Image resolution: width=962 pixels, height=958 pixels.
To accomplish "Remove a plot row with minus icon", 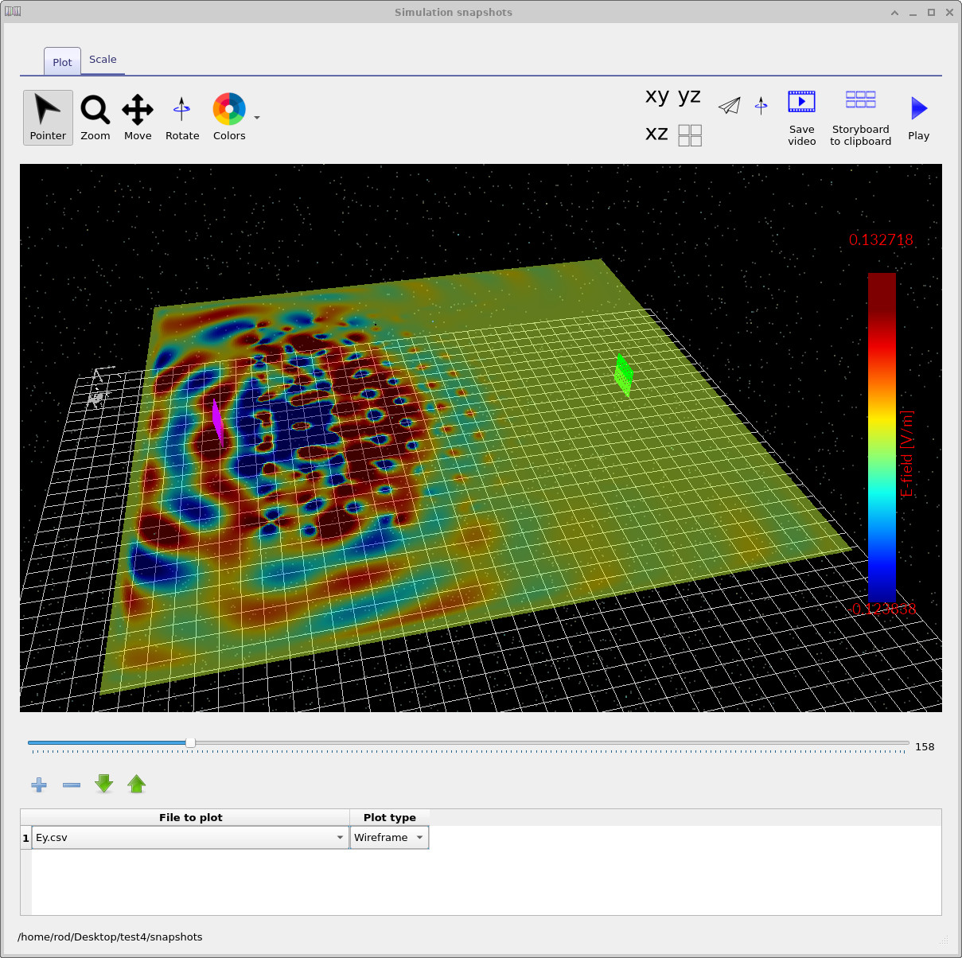I will tap(72, 785).
